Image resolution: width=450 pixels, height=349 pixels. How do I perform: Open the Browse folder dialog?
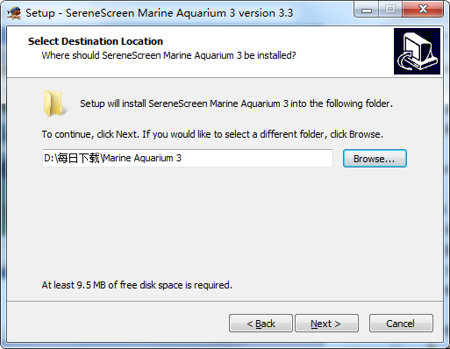pos(375,159)
